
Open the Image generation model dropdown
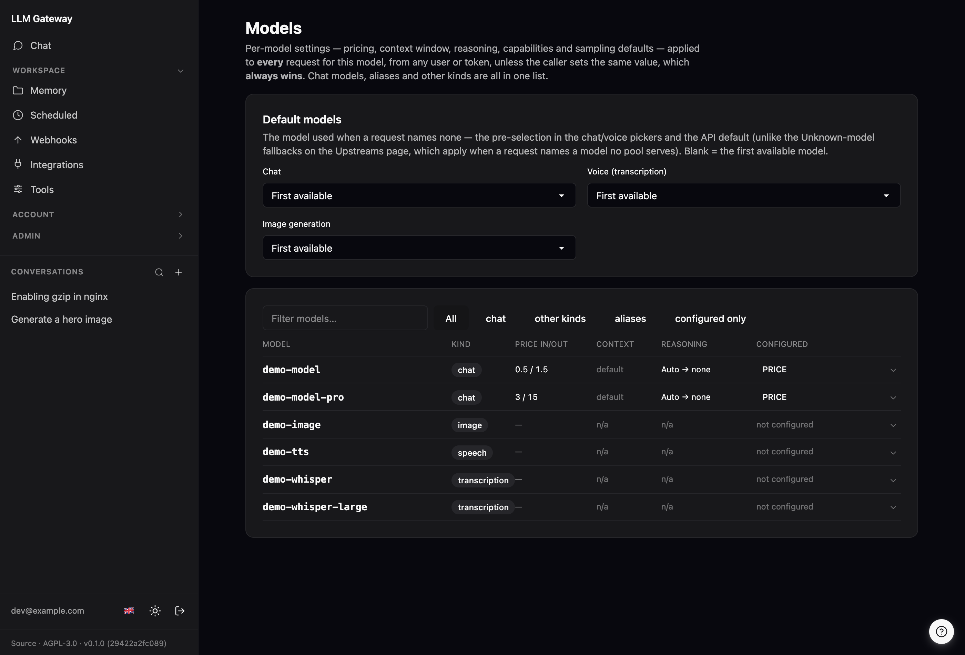419,248
